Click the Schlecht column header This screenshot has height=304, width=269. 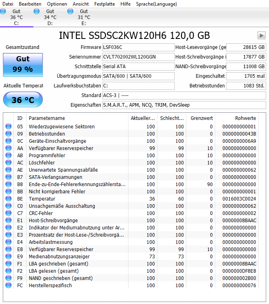point(171,118)
